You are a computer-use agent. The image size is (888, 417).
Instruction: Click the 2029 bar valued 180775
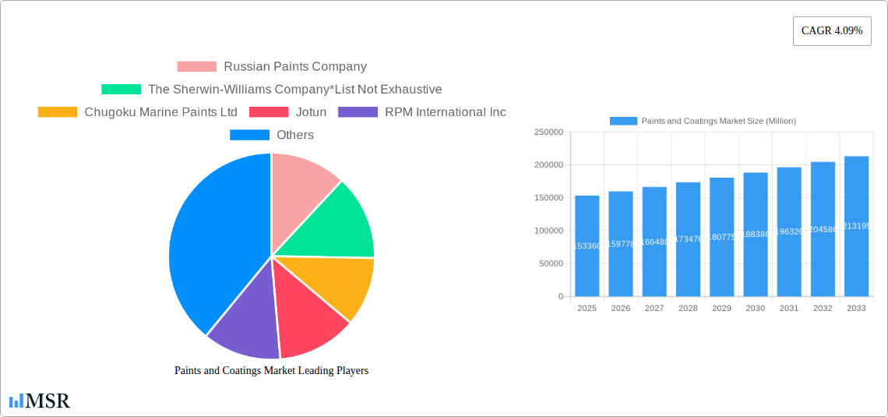click(x=721, y=237)
